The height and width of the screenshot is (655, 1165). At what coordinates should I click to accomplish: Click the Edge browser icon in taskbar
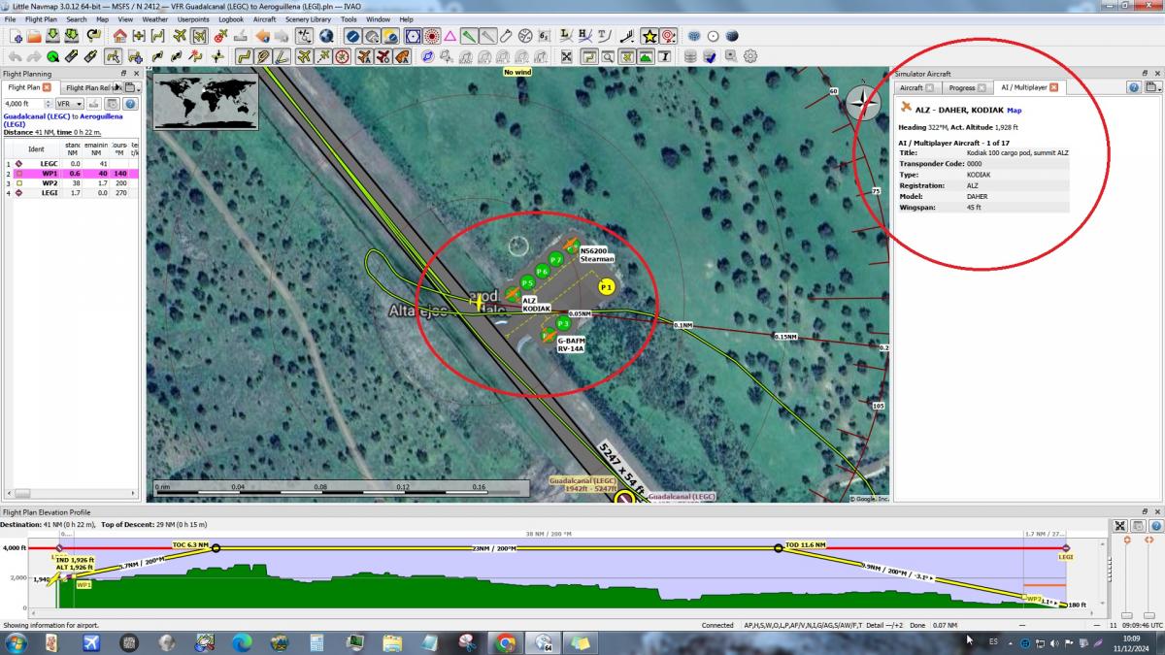(x=242, y=642)
